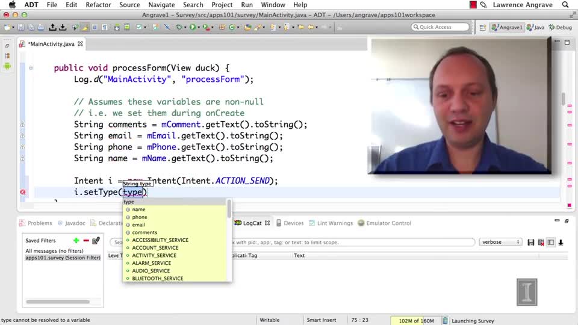
Task: Click the Save All toolbar icon
Action: (31, 27)
